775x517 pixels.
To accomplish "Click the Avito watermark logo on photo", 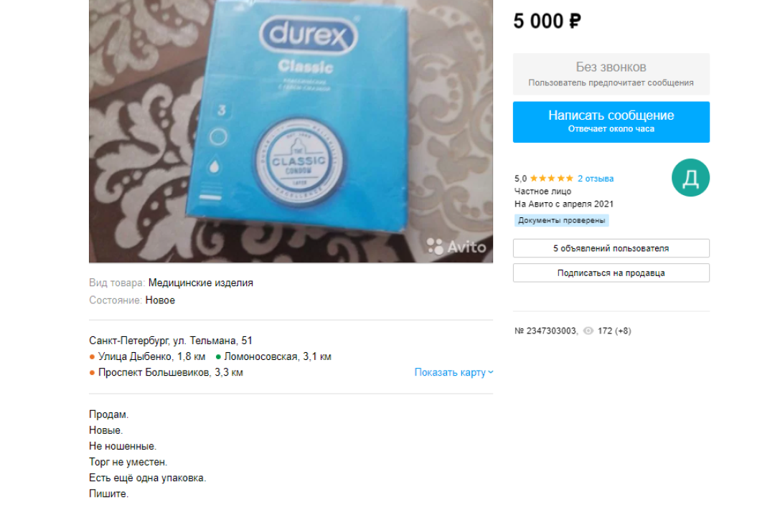I will pyautogui.click(x=456, y=246).
